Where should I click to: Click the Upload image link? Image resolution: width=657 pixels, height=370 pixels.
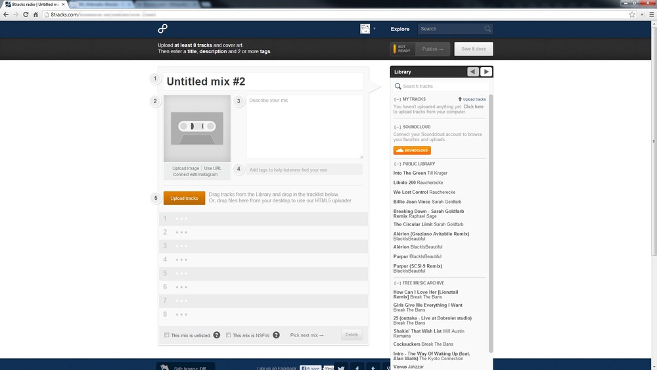(186, 168)
